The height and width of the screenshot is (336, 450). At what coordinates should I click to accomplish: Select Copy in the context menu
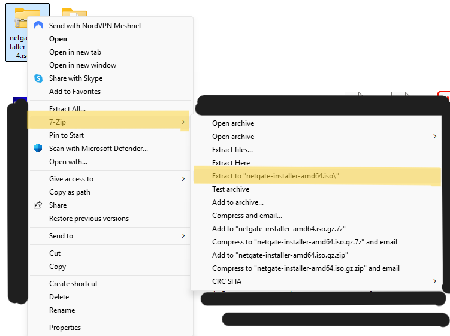pyautogui.click(x=110, y=267)
